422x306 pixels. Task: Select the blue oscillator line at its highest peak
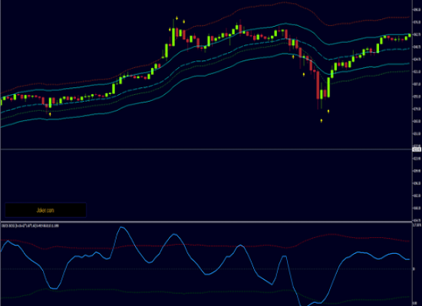click(122, 228)
